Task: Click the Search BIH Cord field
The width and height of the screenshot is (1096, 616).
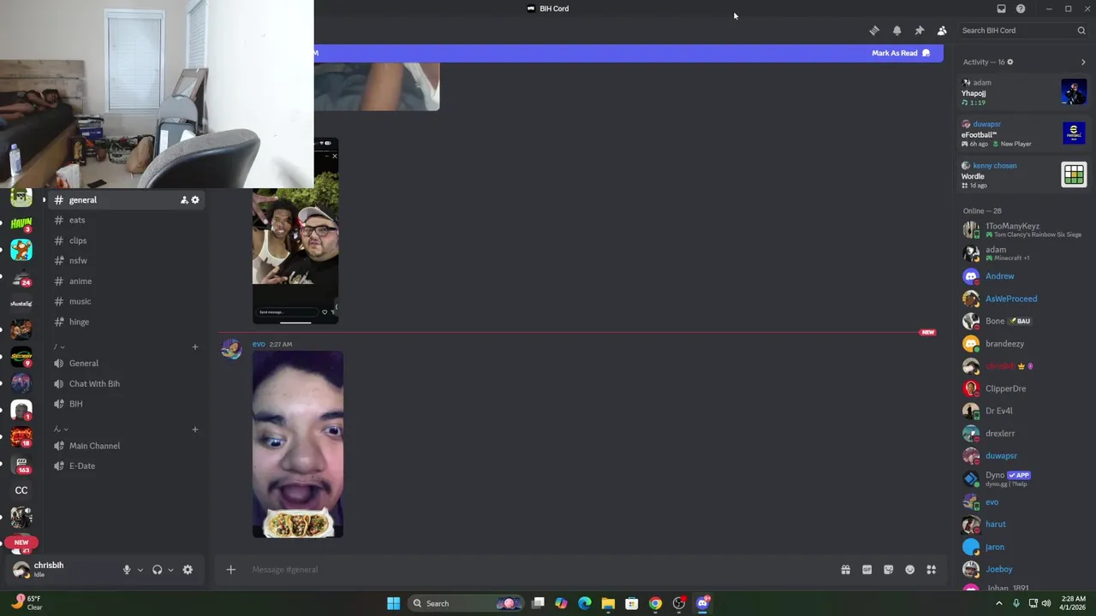Action: click(1022, 30)
